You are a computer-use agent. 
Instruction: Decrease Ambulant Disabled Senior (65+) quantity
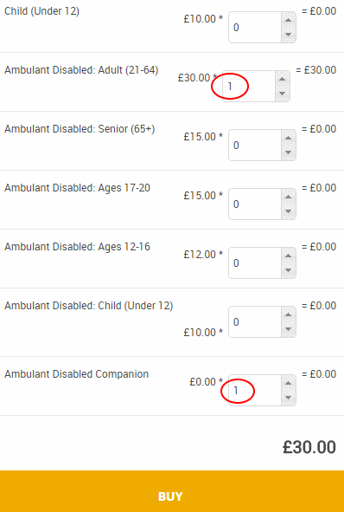pyautogui.click(x=289, y=152)
